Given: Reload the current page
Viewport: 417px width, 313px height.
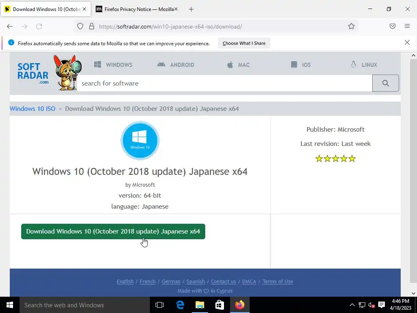Looking at the screenshot, I should click(39, 26).
